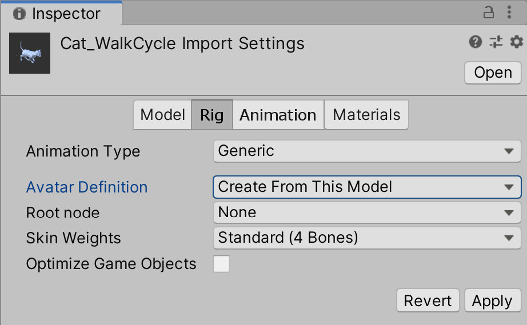This screenshot has height=325, width=527.
Task: Switch to the Model tab
Action: pyautogui.click(x=162, y=115)
